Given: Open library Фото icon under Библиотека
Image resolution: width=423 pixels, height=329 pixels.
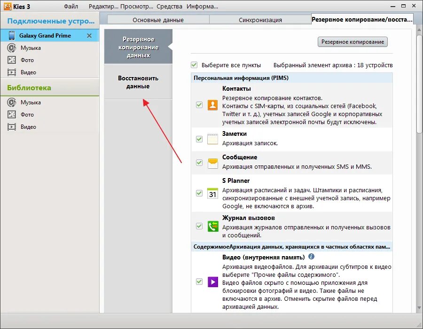Looking at the screenshot, I should tap(12, 115).
